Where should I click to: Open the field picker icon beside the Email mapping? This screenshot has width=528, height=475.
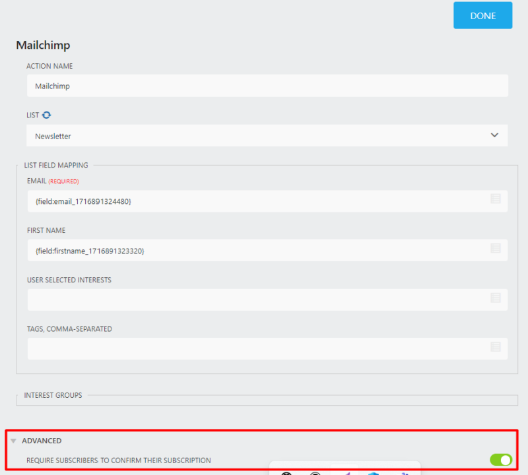pyautogui.click(x=496, y=199)
